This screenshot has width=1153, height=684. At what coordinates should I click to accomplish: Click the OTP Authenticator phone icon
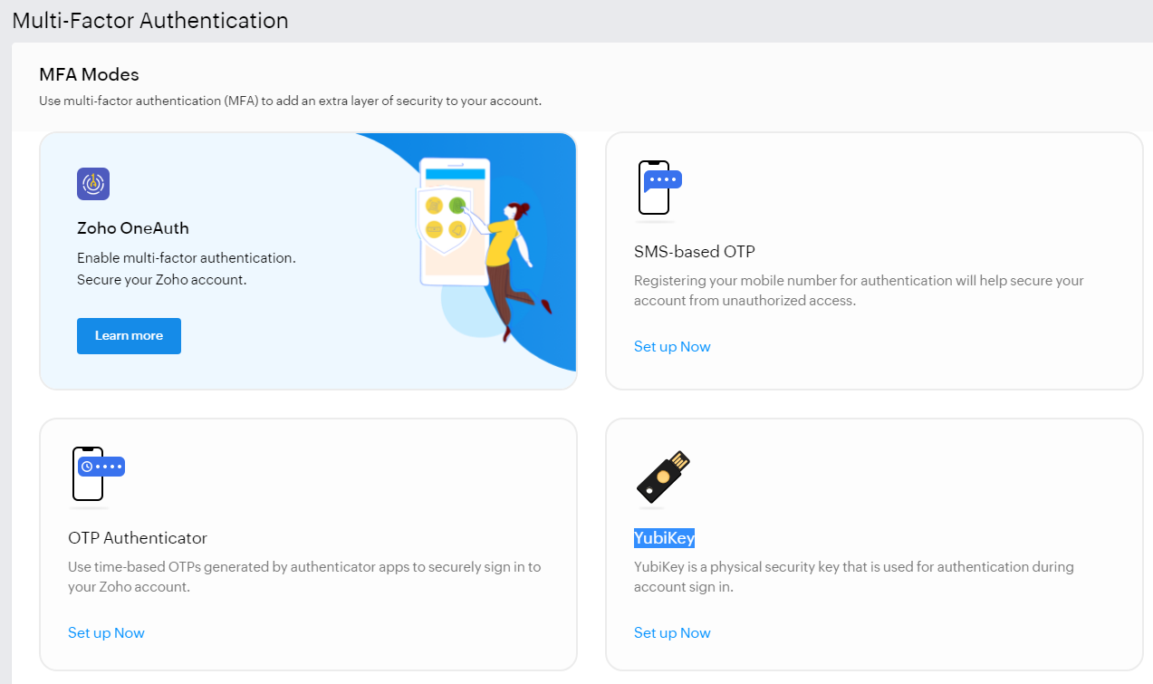point(97,474)
